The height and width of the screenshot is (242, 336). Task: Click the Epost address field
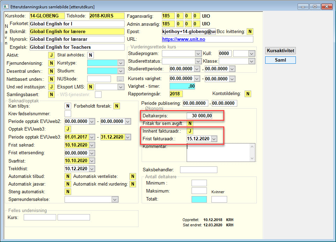click(189, 32)
